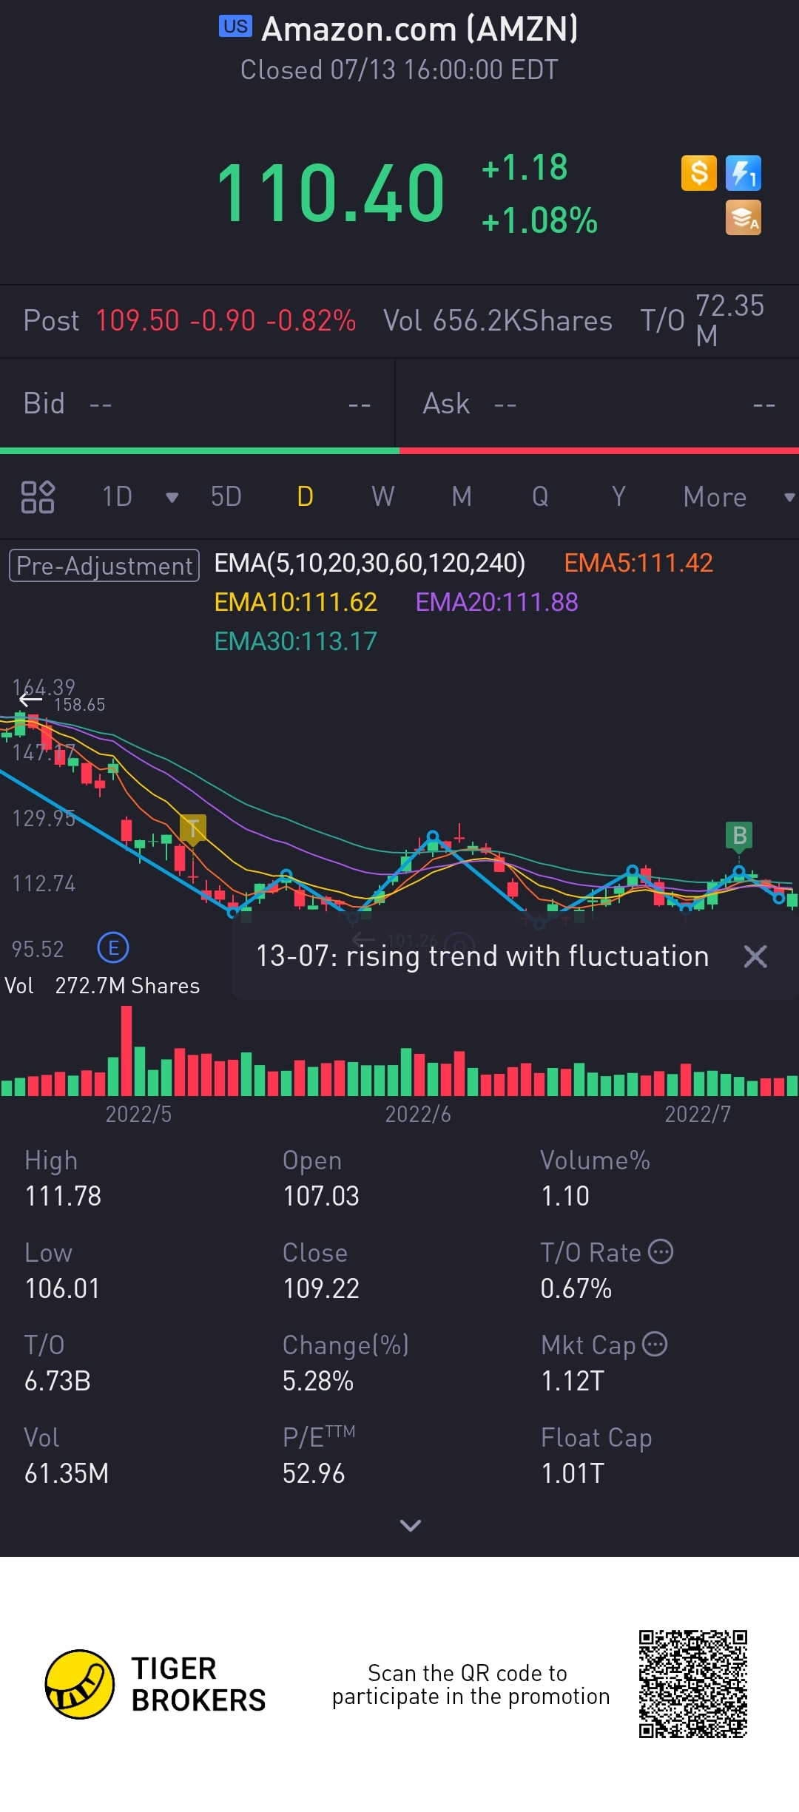
Task: Tap the Float Cap 1.01T value
Action: coord(573,1473)
